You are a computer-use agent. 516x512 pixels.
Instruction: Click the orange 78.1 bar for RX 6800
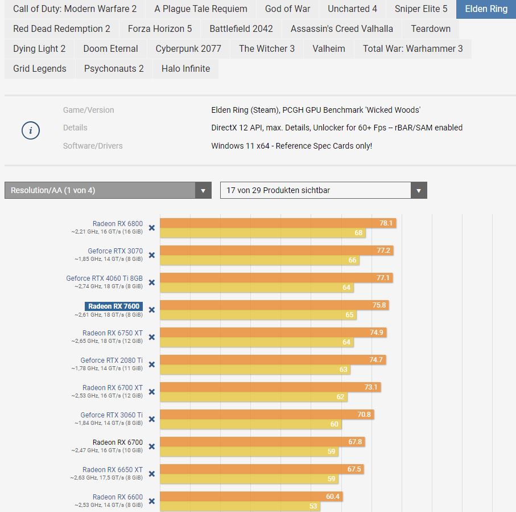click(278, 223)
